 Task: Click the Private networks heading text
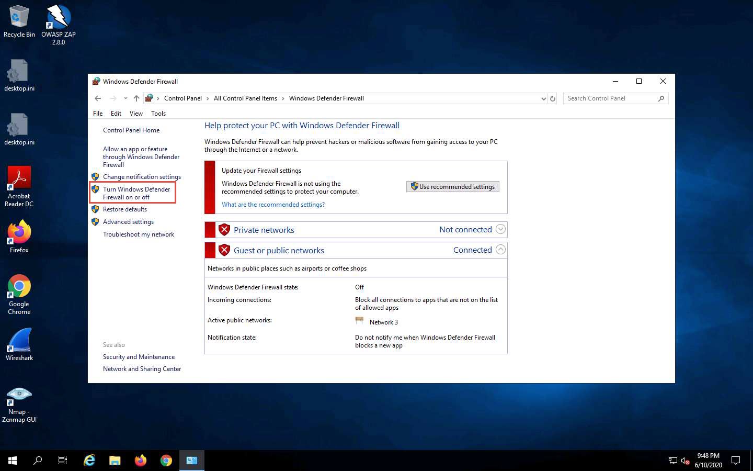coord(264,230)
